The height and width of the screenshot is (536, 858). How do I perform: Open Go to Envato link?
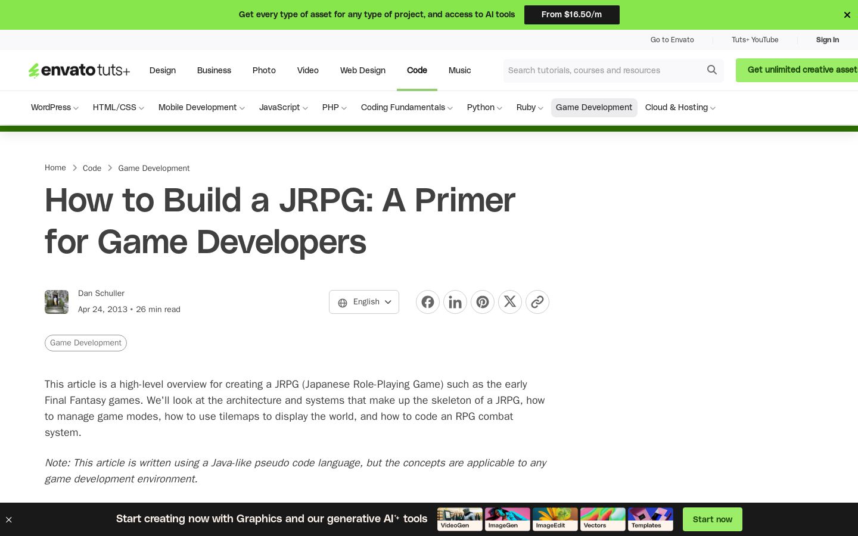coord(672,40)
